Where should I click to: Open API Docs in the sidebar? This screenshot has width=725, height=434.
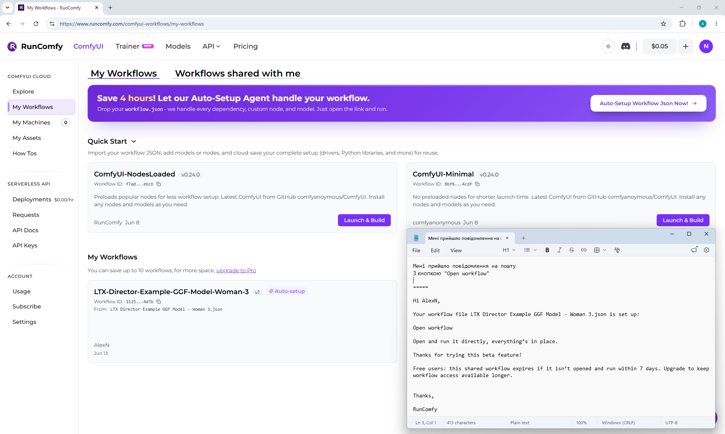[x=25, y=230]
